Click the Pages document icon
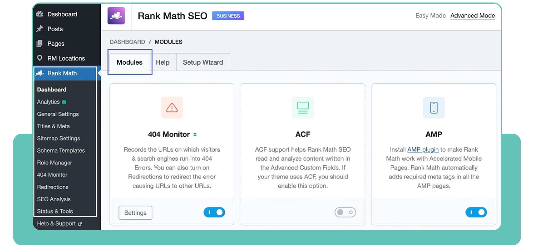Image resolution: width=534 pixels, height=247 pixels. [x=40, y=43]
